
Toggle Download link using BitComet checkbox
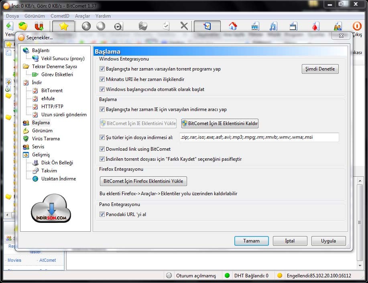pyautogui.click(x=102, y=149)
